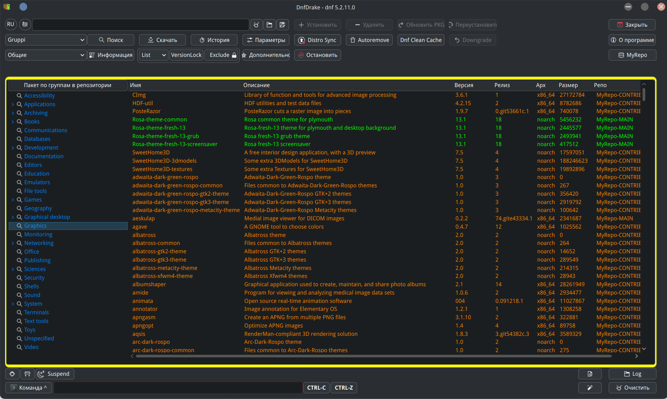The width and height of the screenshot is (667, 399).
Task: Click the Dnf Clean Cache button
Action: tap(421, 40)
